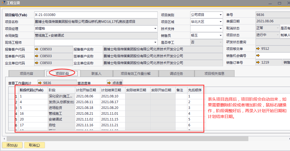Click the 销售机会编号 link arrow
Viewport: 290px width, 151px height.
coord(258,56)
